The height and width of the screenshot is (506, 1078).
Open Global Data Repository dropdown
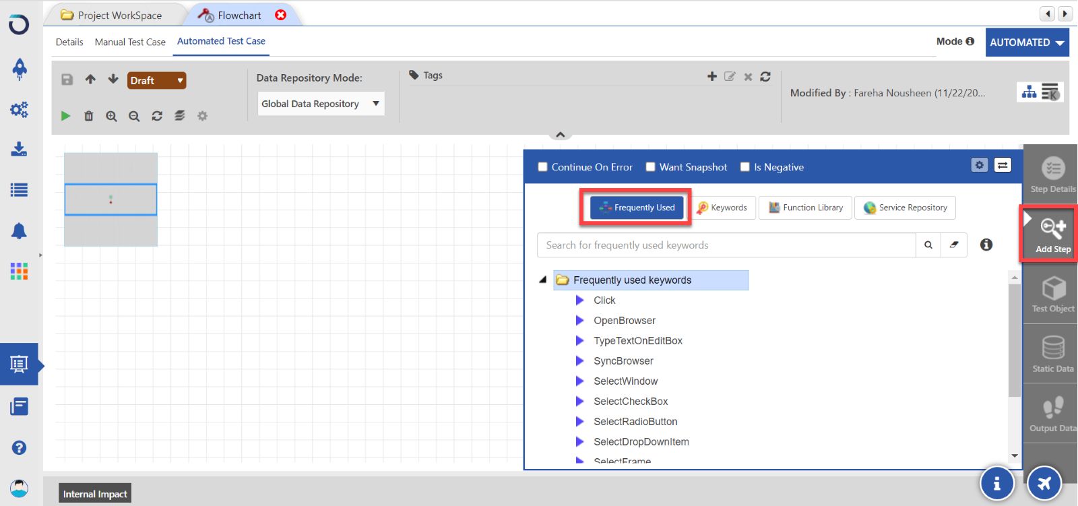pyautogui.click(x=321, y=104)
